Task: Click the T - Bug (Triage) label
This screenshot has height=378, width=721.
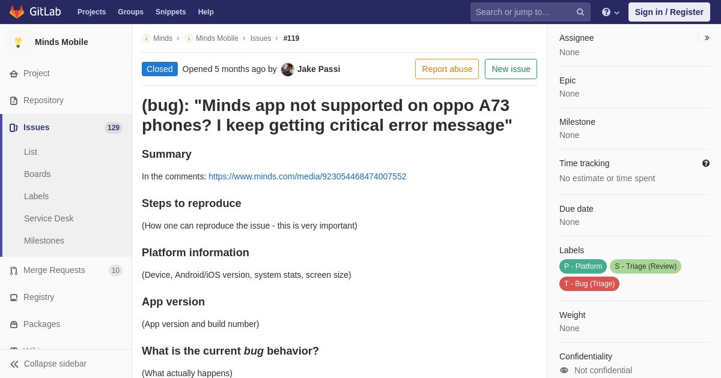Action: [589, 284]
